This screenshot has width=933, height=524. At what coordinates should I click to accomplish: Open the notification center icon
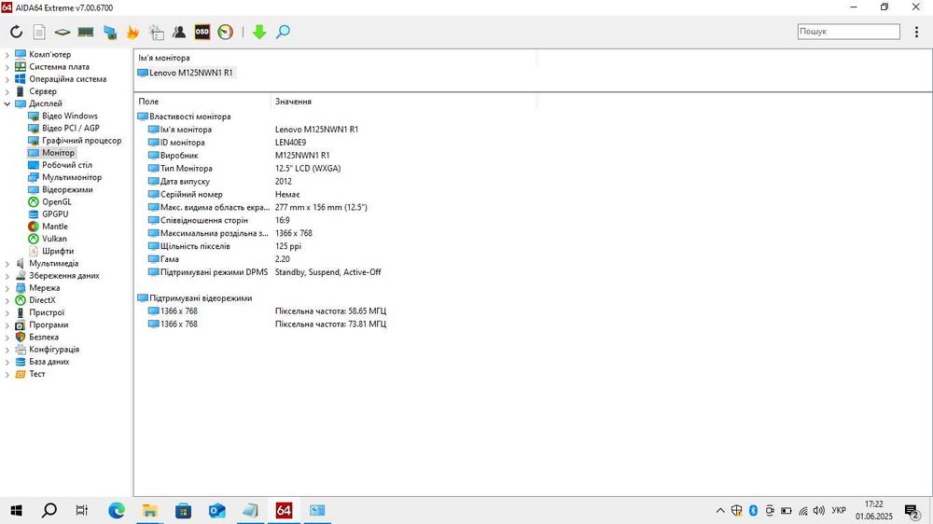click(x=912, y=510)
